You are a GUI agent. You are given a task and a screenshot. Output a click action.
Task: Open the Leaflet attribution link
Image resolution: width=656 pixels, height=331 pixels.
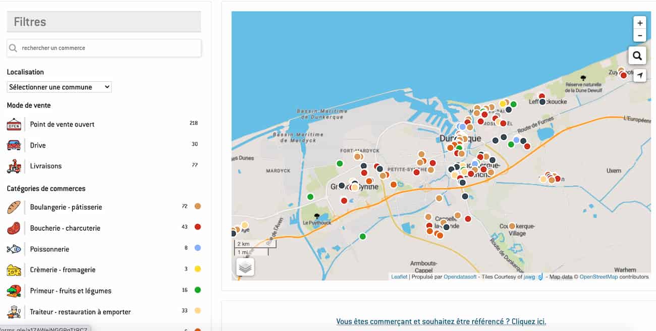pyautogui.click(x=399, y=277)
